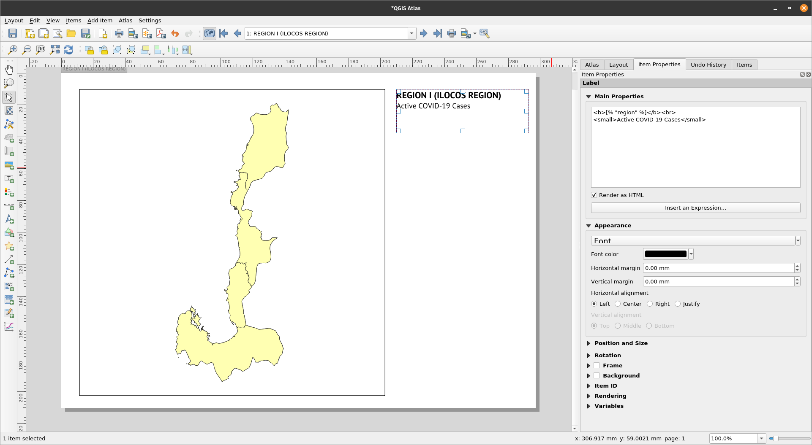Save the project using the toolbar icon

(13, 33)
